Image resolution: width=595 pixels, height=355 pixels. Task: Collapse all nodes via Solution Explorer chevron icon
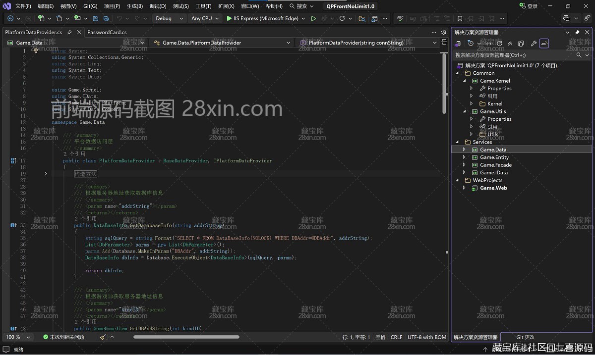pos(511,43)
